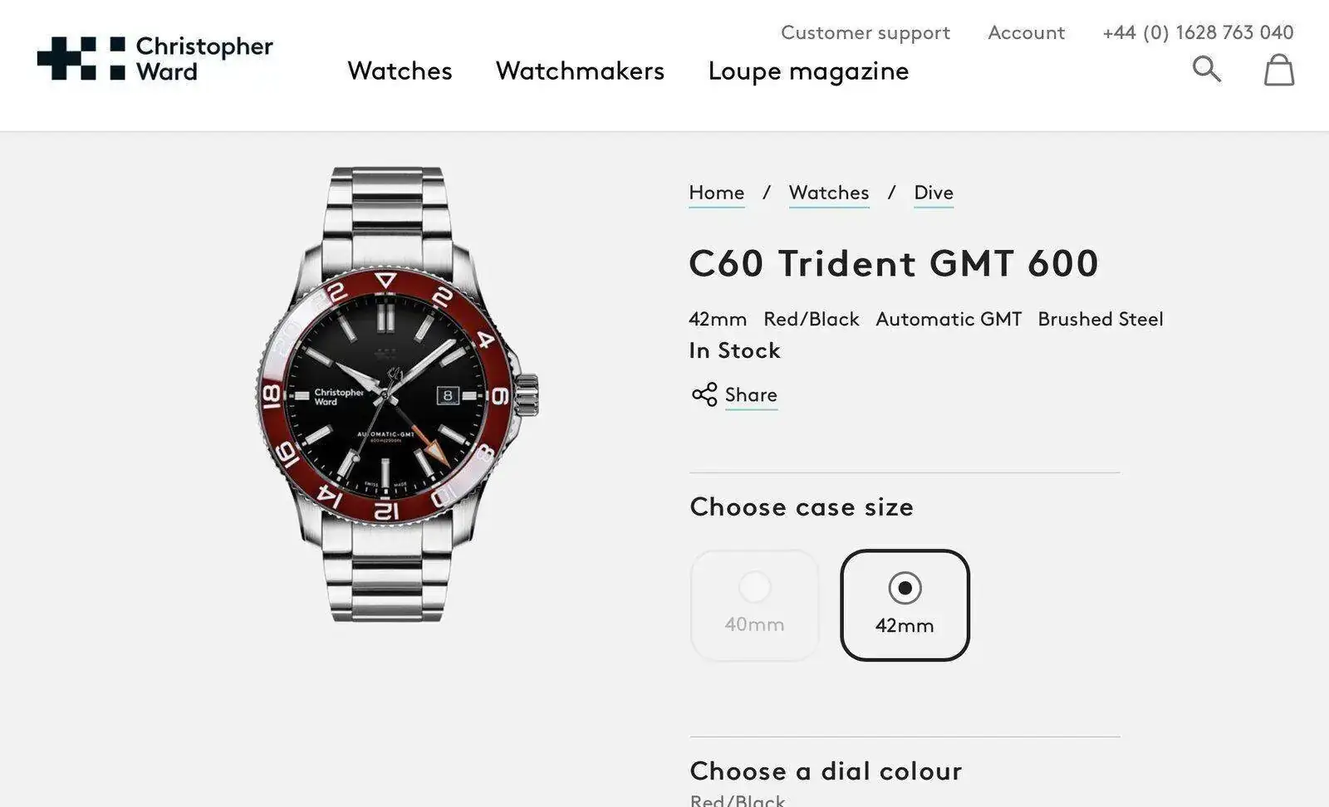Open the search magnifier icon

[1206, 69]
